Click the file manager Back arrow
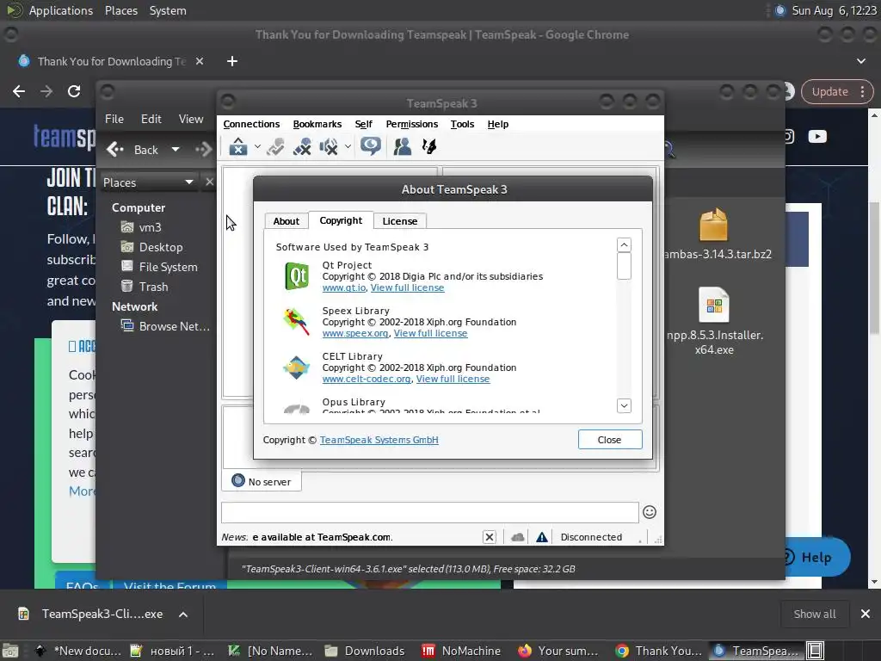Viewport: 881px width, 661px height. (115, 150)
